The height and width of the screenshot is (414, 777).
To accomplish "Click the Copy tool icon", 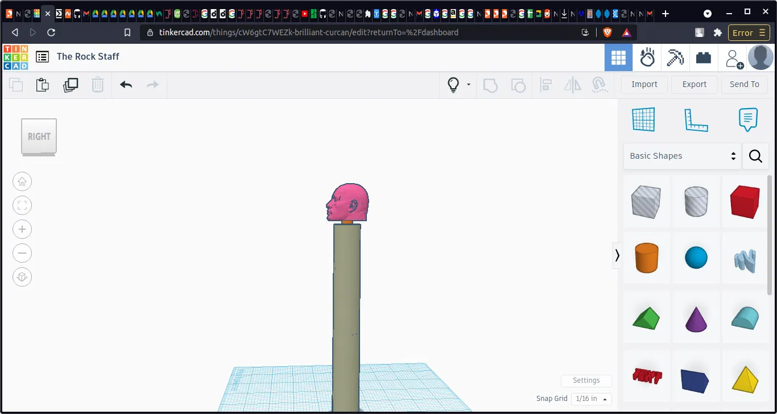I will coord(16,85).
